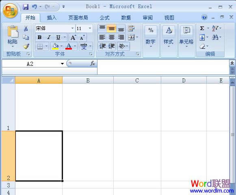The height and width of the screenshot is (195, 236).
Task: Apply red font color A
Action: click(x=69, y=46)
